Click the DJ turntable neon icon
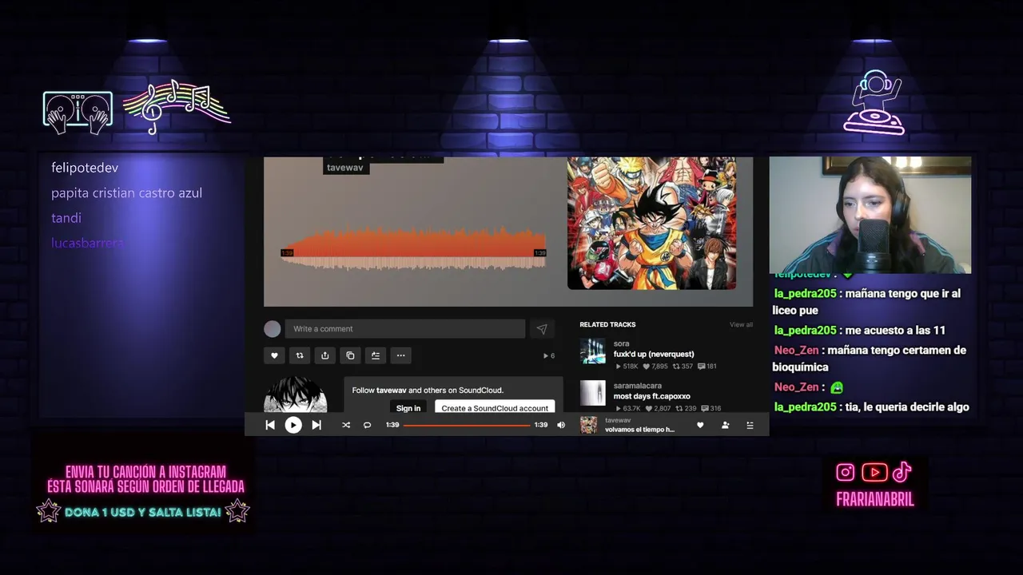 78,111
